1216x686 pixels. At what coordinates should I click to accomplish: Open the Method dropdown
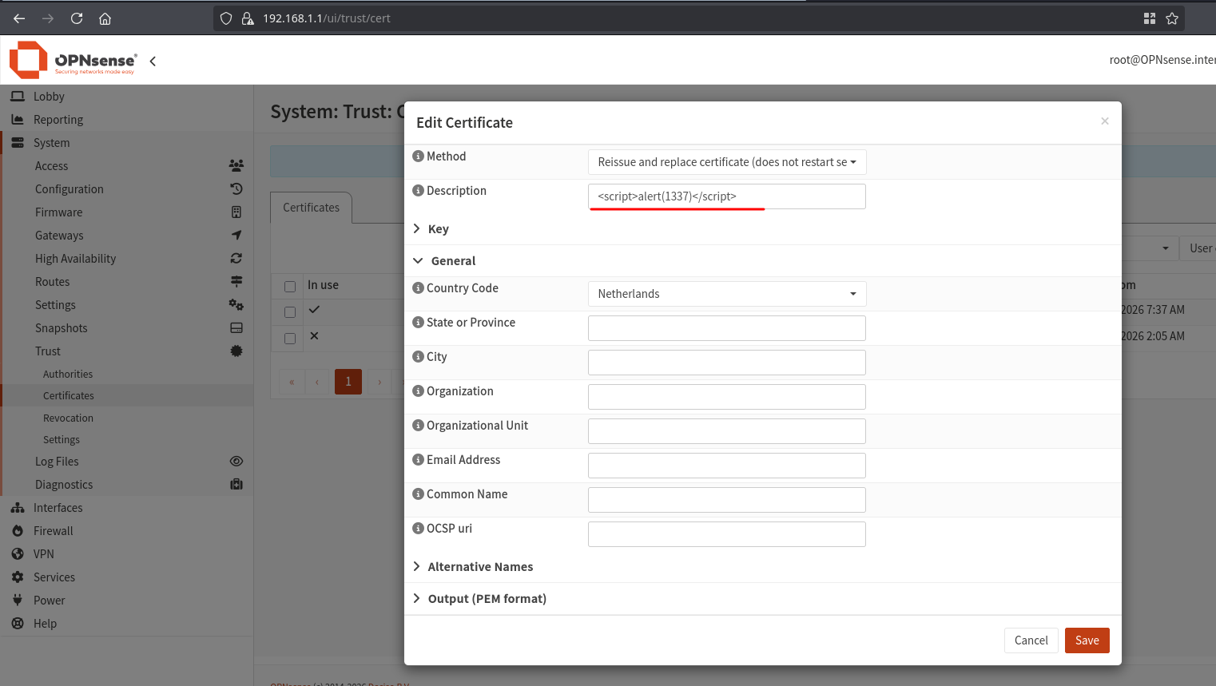pyautogui.click(x=727, y=162)
